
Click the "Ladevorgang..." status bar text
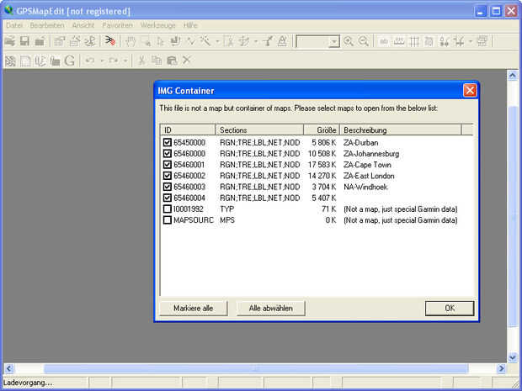pyautogui.click(x=28, y=383)
